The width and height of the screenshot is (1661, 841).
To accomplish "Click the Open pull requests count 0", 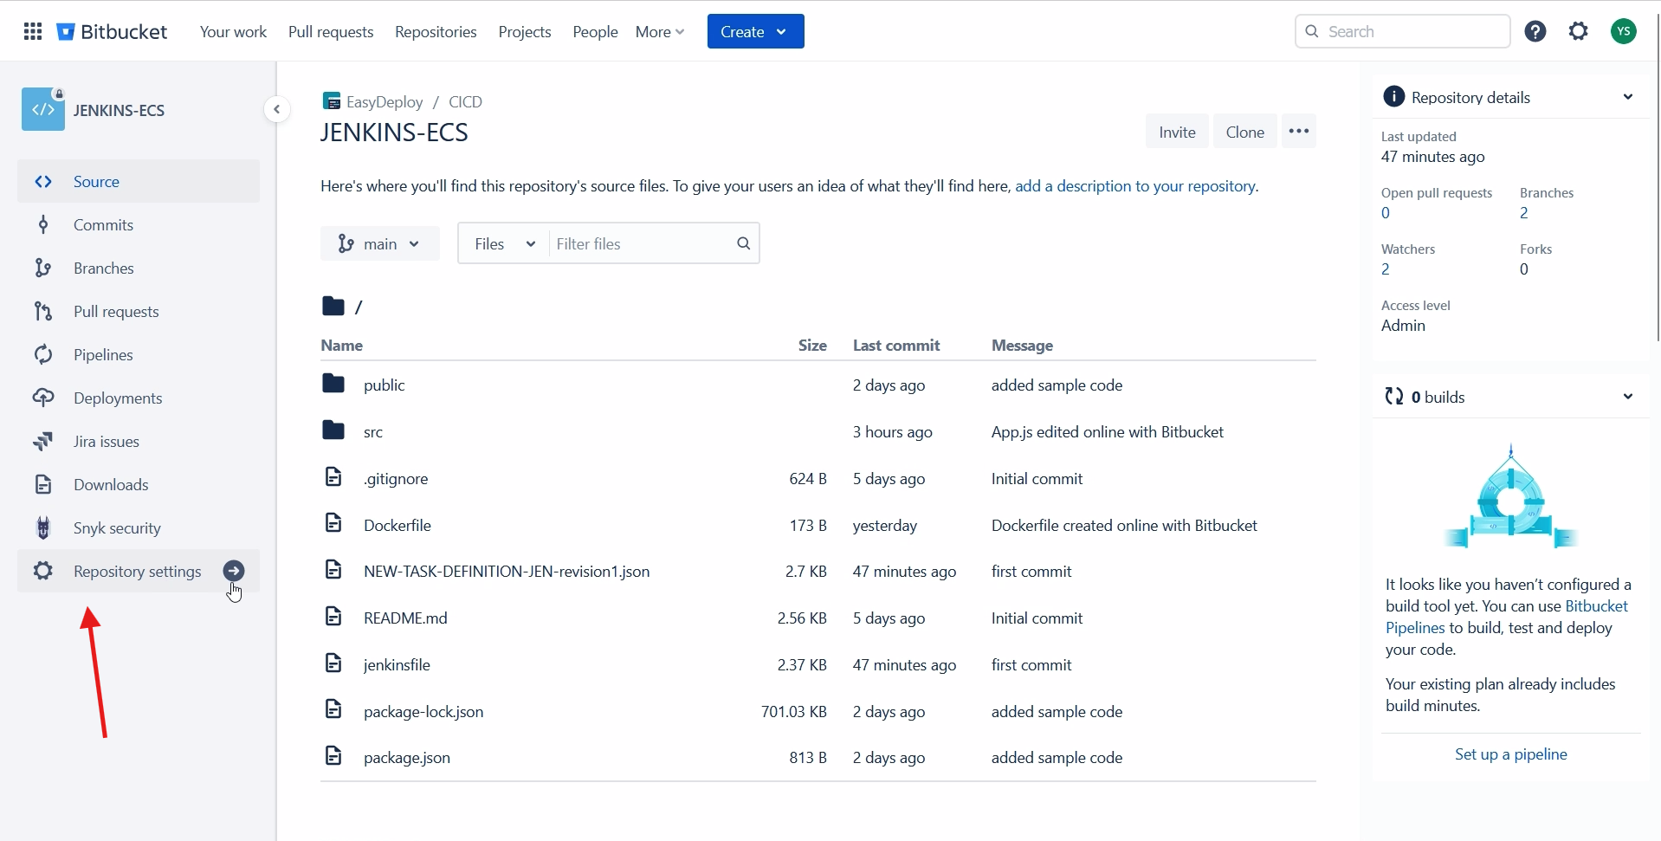I will tap(1386, 213).
